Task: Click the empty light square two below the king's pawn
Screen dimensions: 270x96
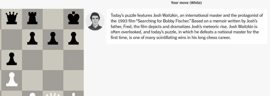Action: (74, 81)
